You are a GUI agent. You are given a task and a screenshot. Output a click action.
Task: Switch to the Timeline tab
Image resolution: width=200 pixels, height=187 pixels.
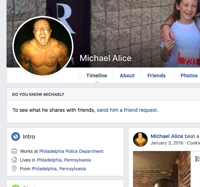97,76
